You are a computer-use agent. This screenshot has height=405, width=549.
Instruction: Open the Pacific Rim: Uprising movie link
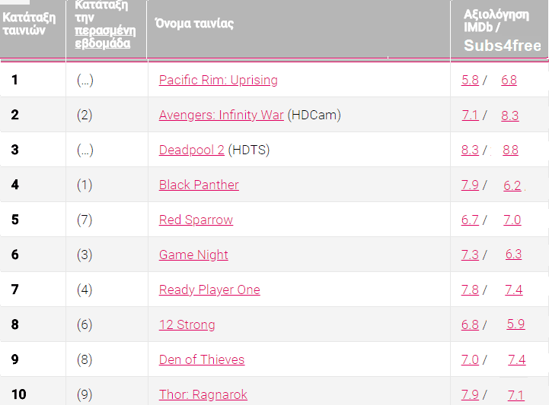tap(218, 80)
